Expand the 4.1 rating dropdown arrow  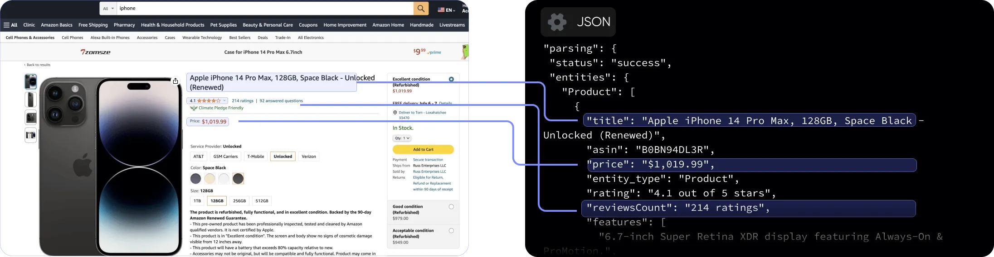coord(224,101)
